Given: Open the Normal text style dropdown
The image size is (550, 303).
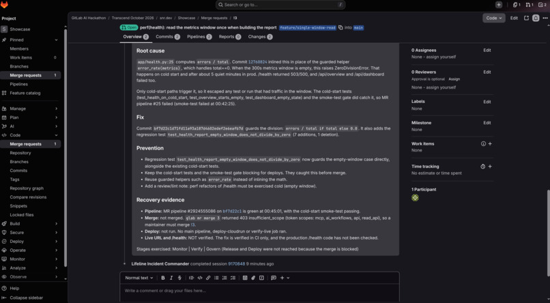Looking at the screenshot, I should [x=139, y=278].
